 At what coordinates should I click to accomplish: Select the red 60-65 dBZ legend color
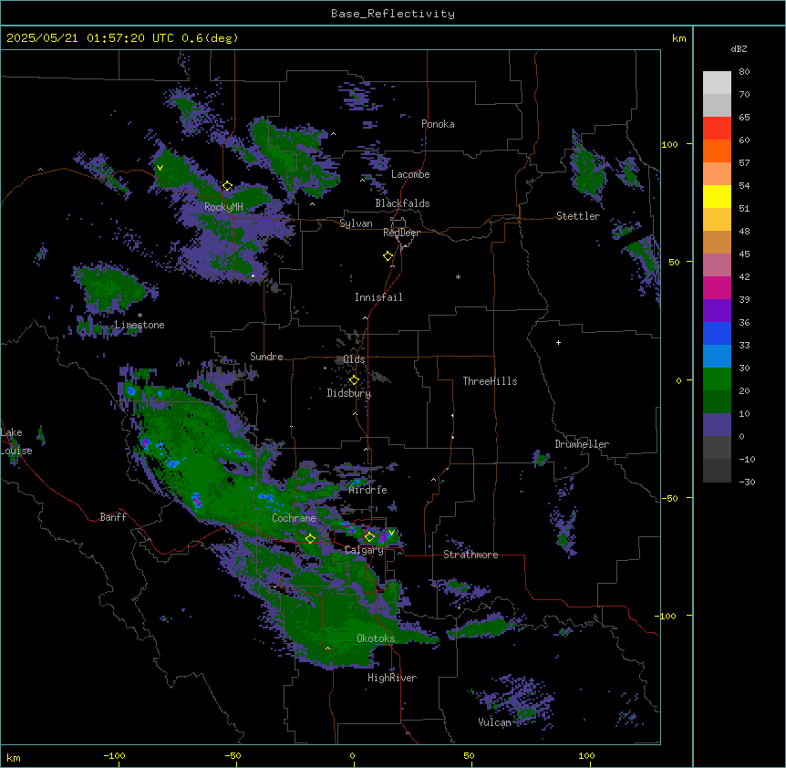[x=717, y=129]
